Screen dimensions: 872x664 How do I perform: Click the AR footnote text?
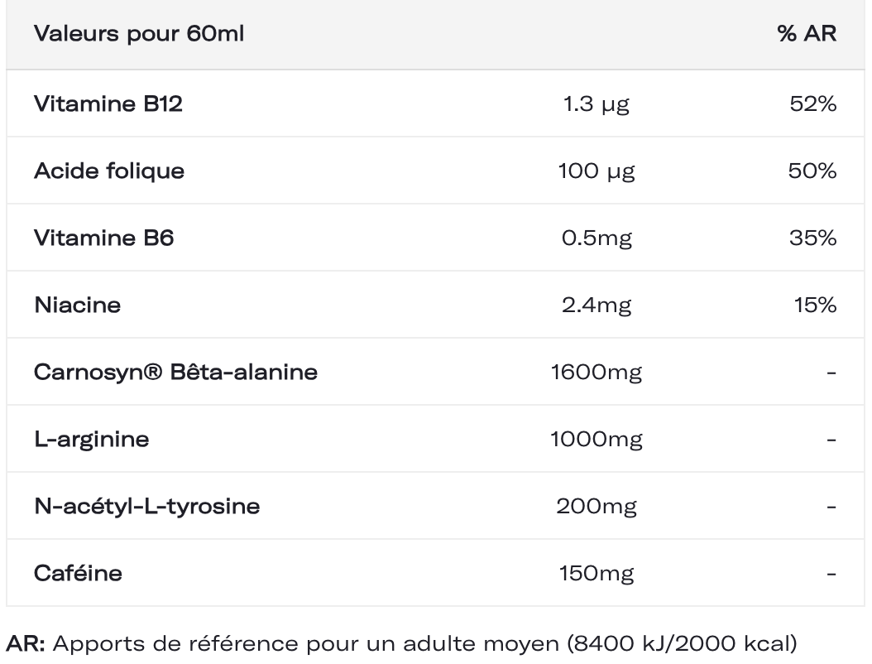pos(401,644)
